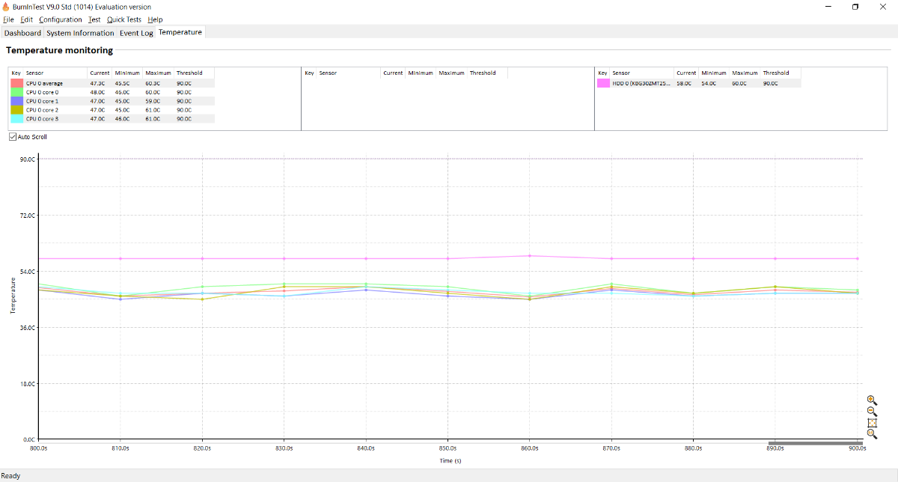Disable the Auto Scroll checkbox
Image resolution: width=898 pixels, height=482 pixels.
[13, 137]
